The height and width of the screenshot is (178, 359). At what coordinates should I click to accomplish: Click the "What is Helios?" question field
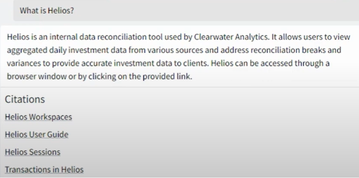pyautogui.click(x=47, y=11)
